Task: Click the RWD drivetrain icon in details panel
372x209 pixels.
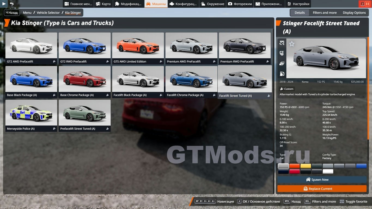Action: tap(282, 43)
